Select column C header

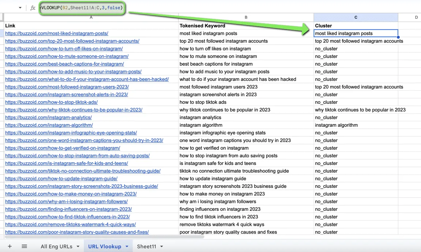[356, 17]
